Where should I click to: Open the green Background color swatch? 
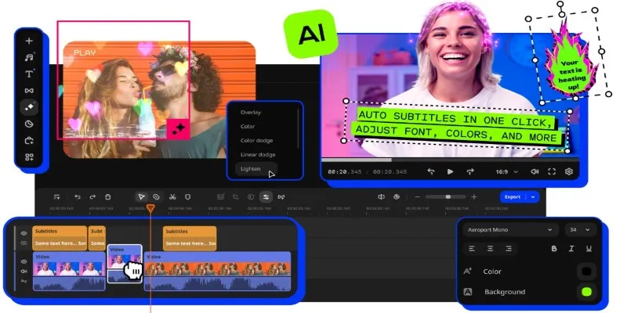pyautogui.click(x=586, y=292)
